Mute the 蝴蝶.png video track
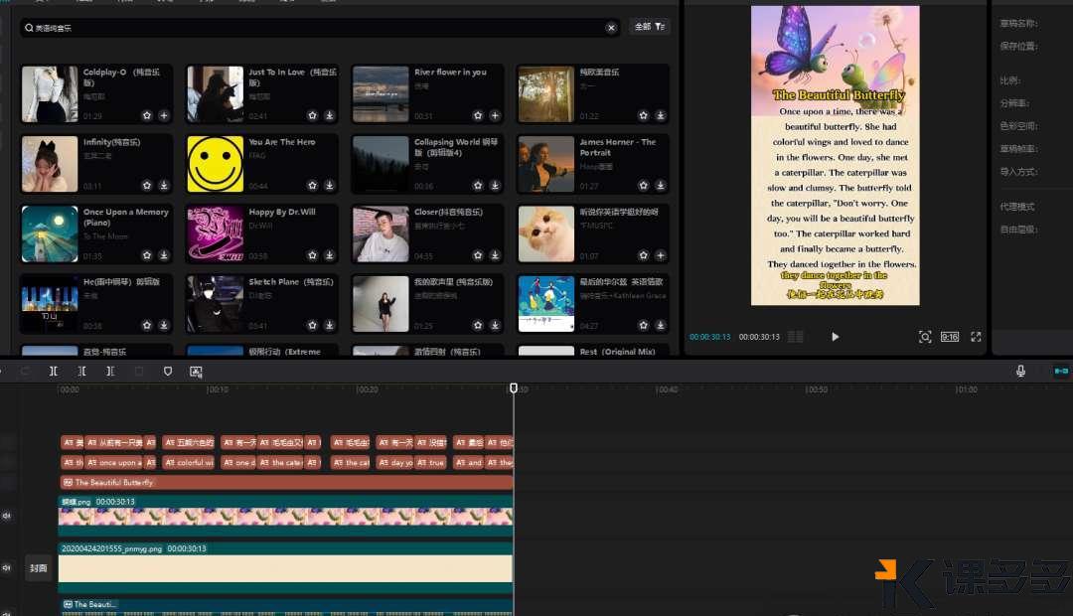This screenshot has width=1073, height=616. coord(7,516)
